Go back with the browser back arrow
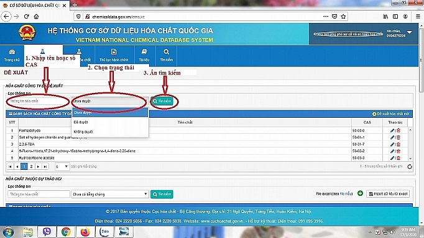The image size is (424, 238). click(6, 17)
